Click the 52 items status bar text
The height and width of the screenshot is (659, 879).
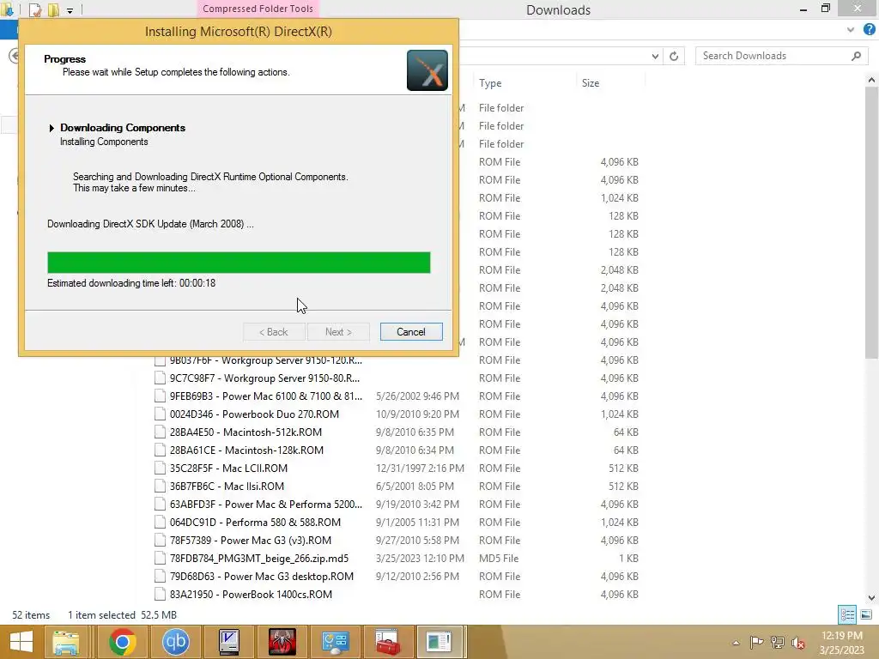coord(31,614)
